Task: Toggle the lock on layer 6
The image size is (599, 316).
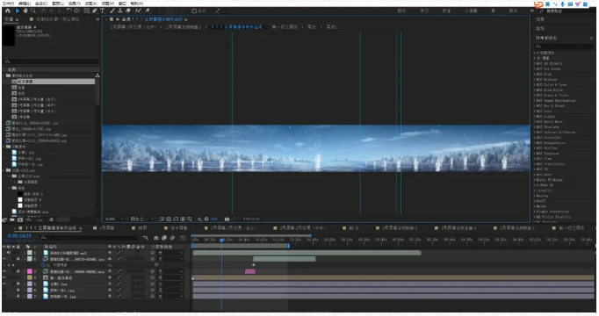Action: click(18, 290)
